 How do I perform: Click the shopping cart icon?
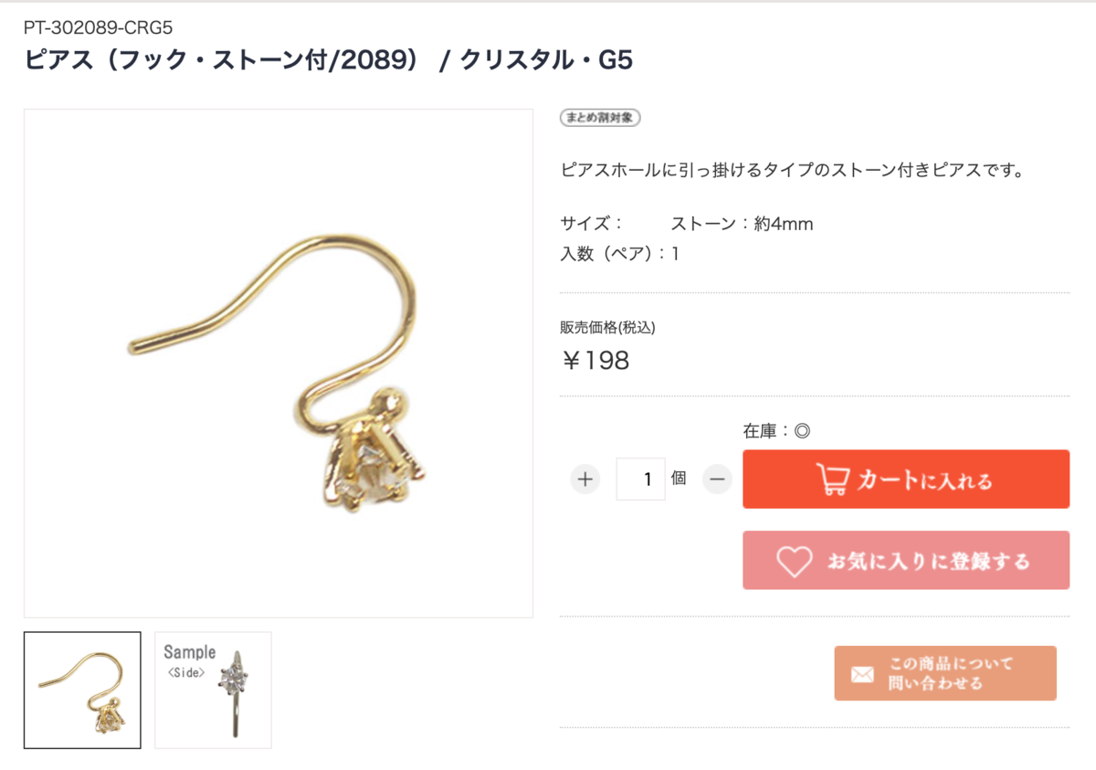(831, 480)
